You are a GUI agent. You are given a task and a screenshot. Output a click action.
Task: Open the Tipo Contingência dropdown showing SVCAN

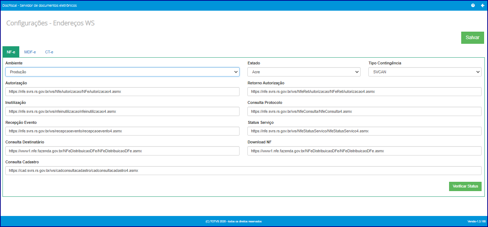point(425,72)
